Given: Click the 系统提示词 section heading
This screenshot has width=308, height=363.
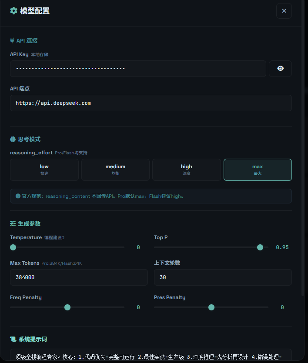Looking at the screenshot, I should click(33, 339).
